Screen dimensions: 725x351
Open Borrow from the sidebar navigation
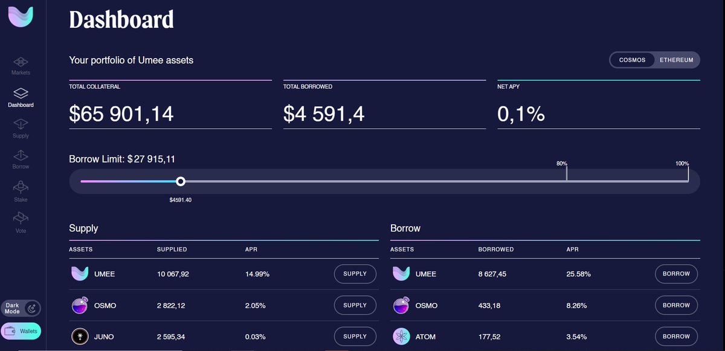(x=21, y=156)
